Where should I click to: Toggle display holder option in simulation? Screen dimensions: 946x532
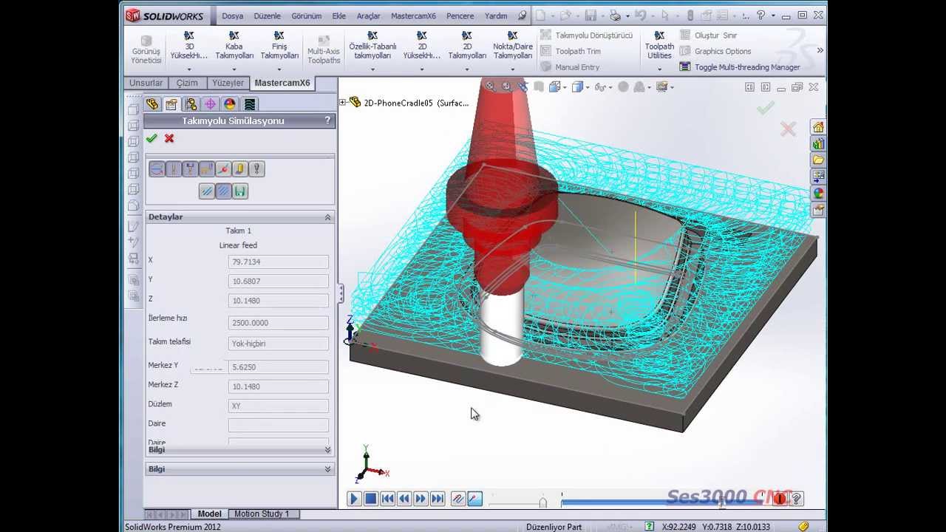coord(190,169)
